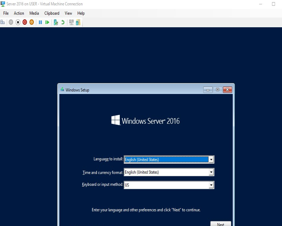
Task: Open the Help menu
Action: pyautogui.click(x=81, y=13)
